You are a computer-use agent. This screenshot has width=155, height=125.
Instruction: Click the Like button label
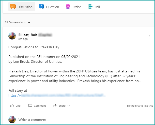(18, 106)
